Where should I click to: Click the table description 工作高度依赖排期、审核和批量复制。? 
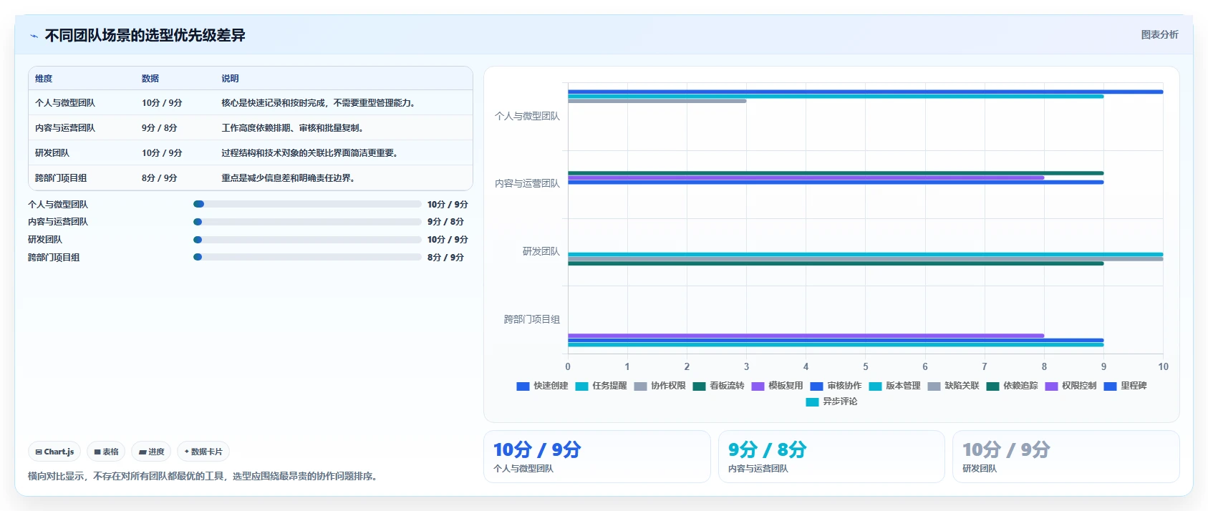(294, 128)
